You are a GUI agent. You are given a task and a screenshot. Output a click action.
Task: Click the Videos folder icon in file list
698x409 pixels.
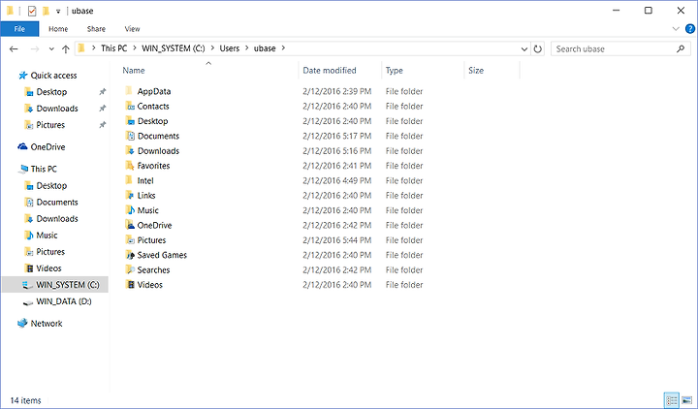coord(130,284)
